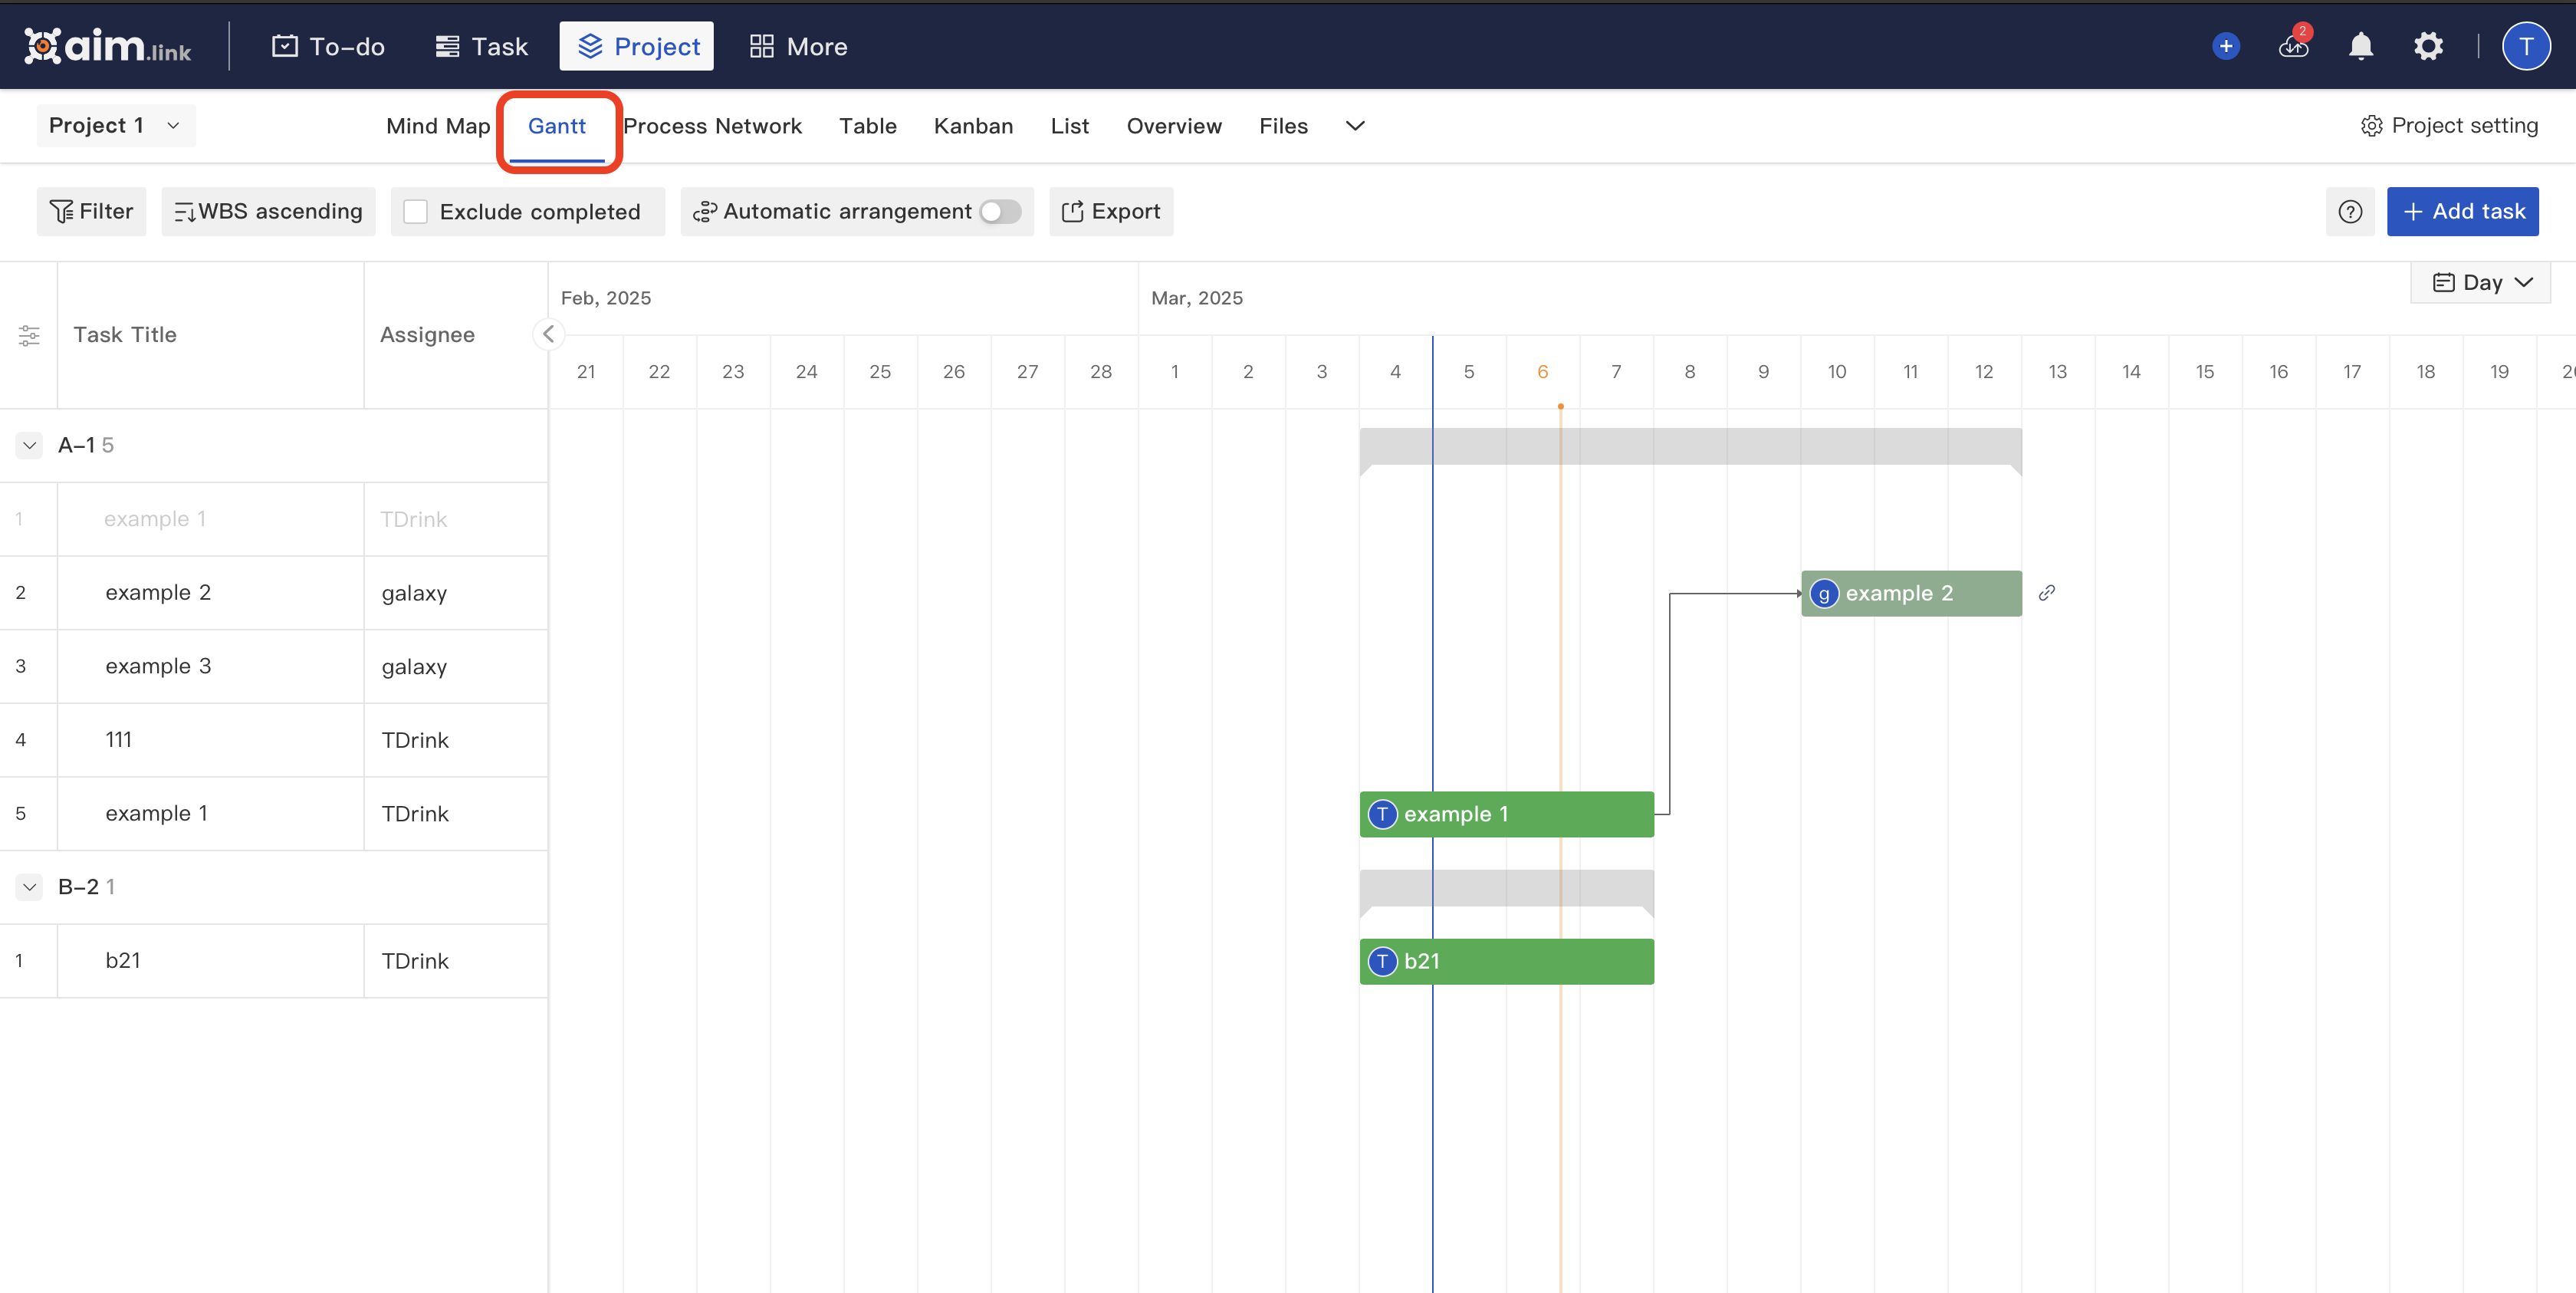
Task: Click the column settings icon beside Task Title
Action: tap(28, 335)
